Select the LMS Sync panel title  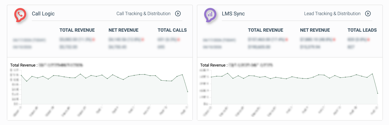[233, 14]
